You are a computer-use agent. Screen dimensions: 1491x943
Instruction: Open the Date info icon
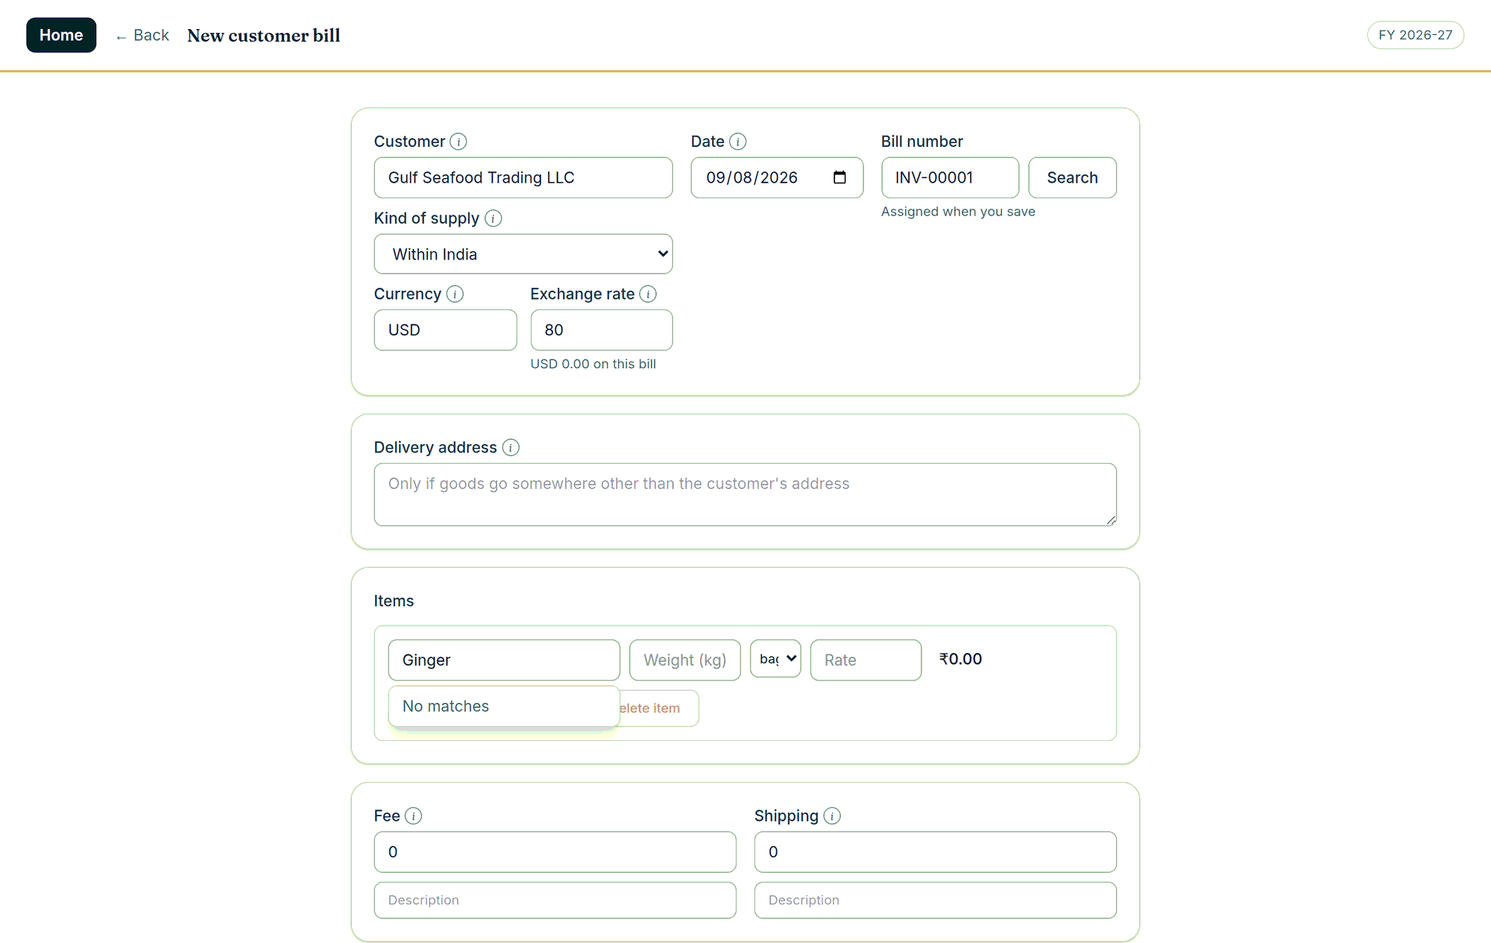(737, 142)
